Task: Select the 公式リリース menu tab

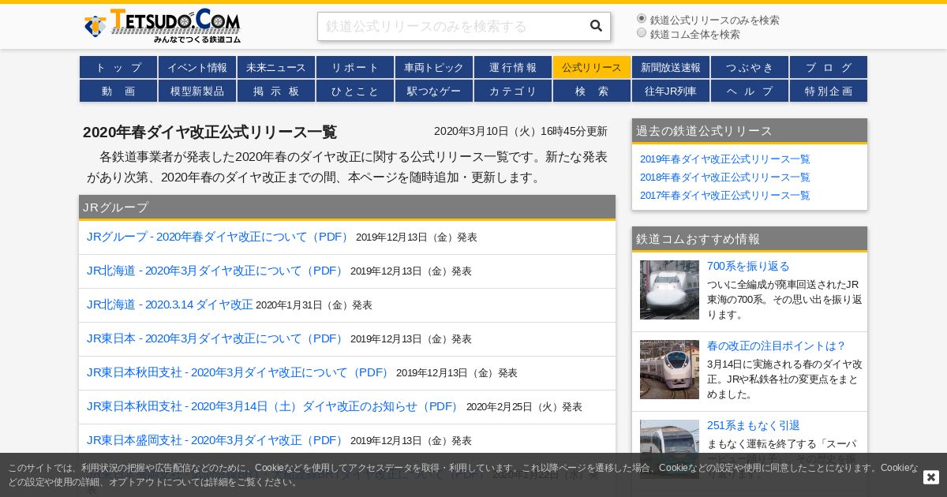Action: [592, 67]
